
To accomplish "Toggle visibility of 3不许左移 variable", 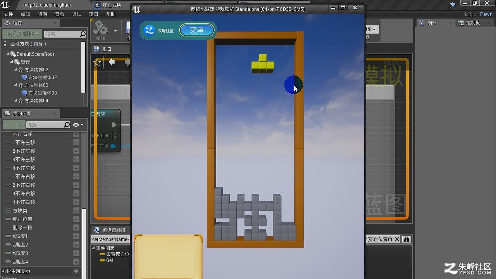I will tap(76, 160).
